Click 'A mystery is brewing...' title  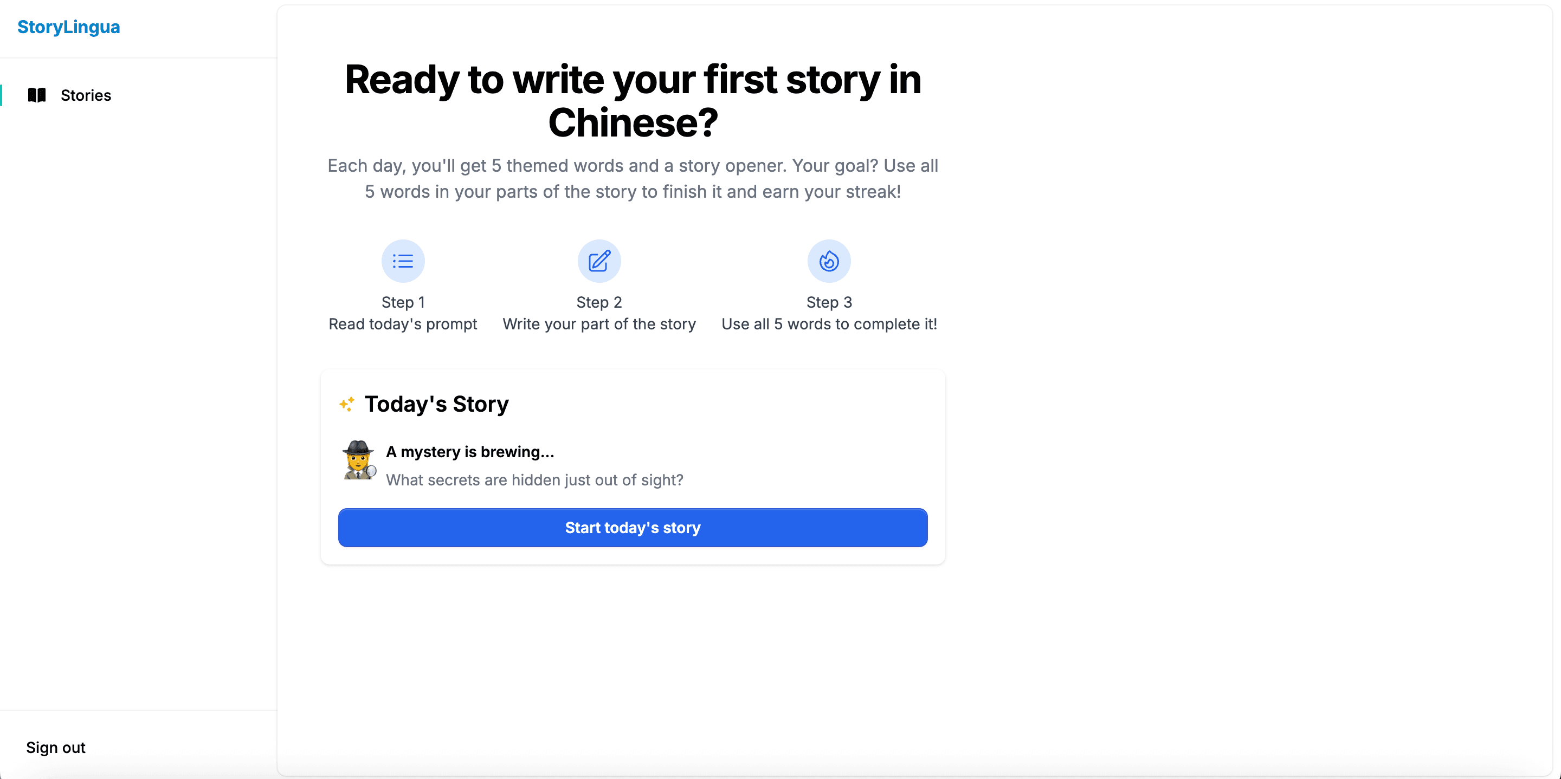(x=470, y=452)
